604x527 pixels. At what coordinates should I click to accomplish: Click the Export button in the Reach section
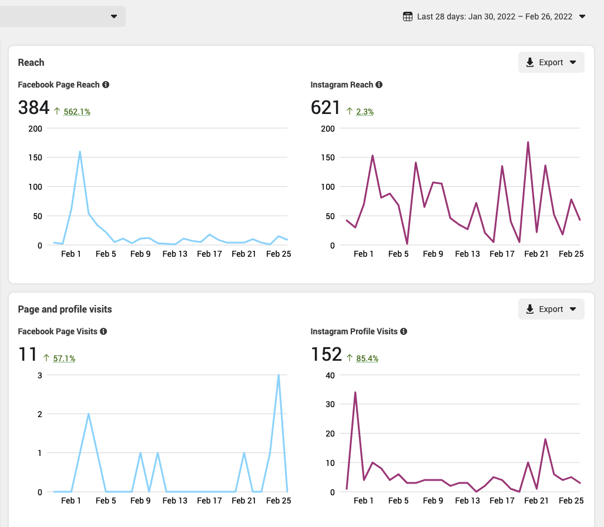tap(551, 62)
